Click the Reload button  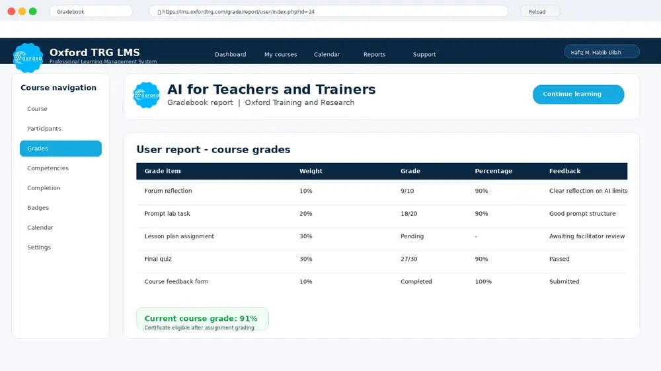pyautogui.click(x=540, y=11)
